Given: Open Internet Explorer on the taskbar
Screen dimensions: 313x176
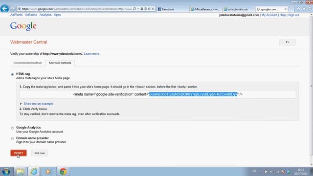Looking at the screenshot, I should [34, 172].
